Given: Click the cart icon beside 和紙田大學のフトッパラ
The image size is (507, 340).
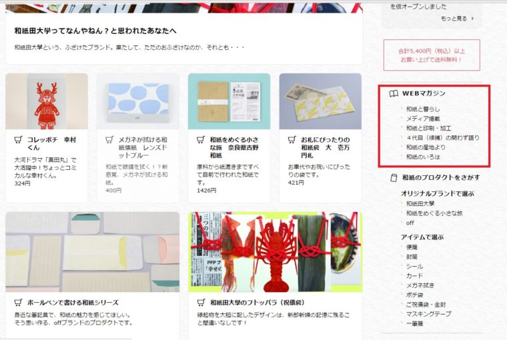Looking at the screenshot, I should 201,301.
